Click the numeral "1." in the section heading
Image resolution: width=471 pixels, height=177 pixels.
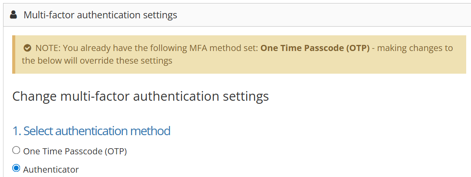(17, 131)
